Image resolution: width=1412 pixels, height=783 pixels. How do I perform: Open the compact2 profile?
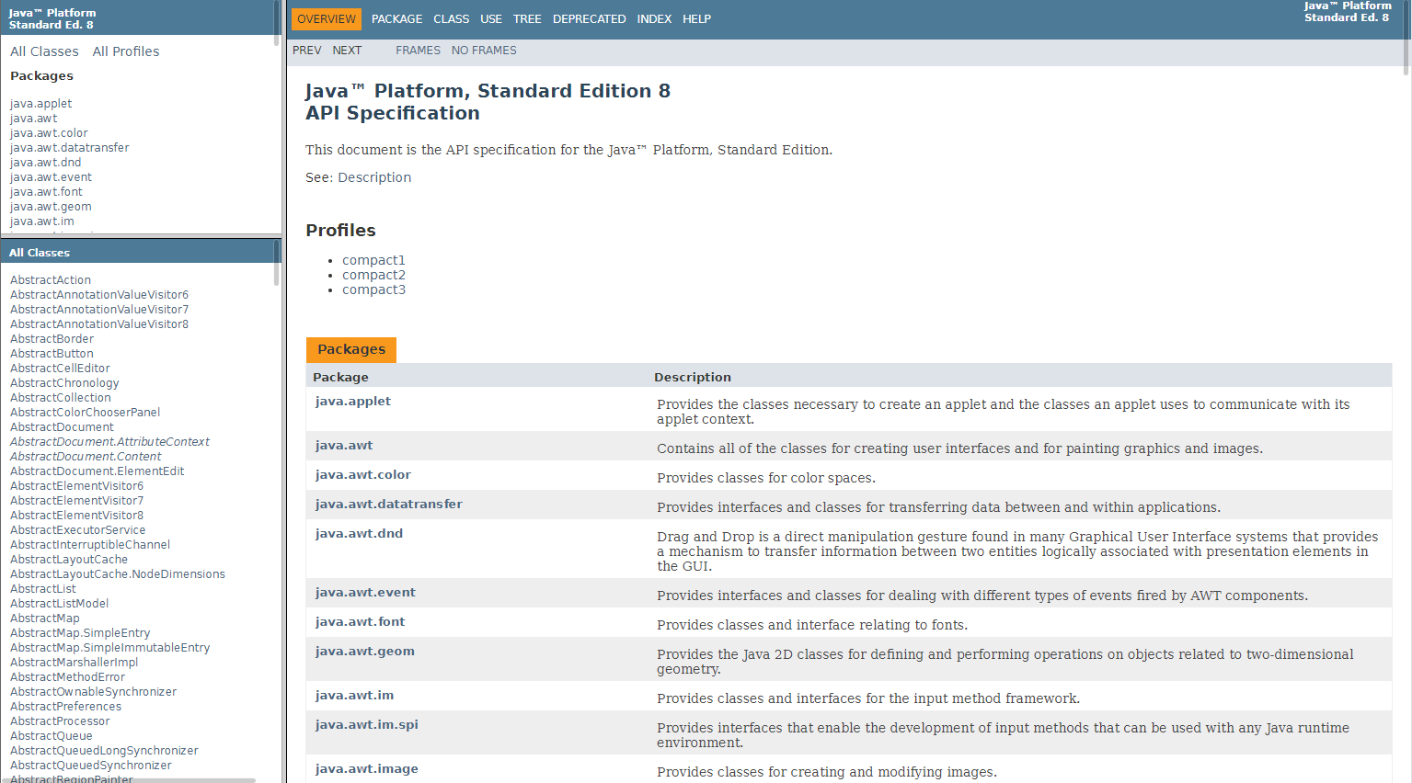[373, 275]
